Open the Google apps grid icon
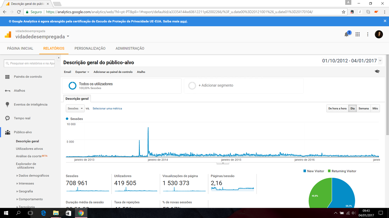389x218 pixels. click(x=358, y=35)
